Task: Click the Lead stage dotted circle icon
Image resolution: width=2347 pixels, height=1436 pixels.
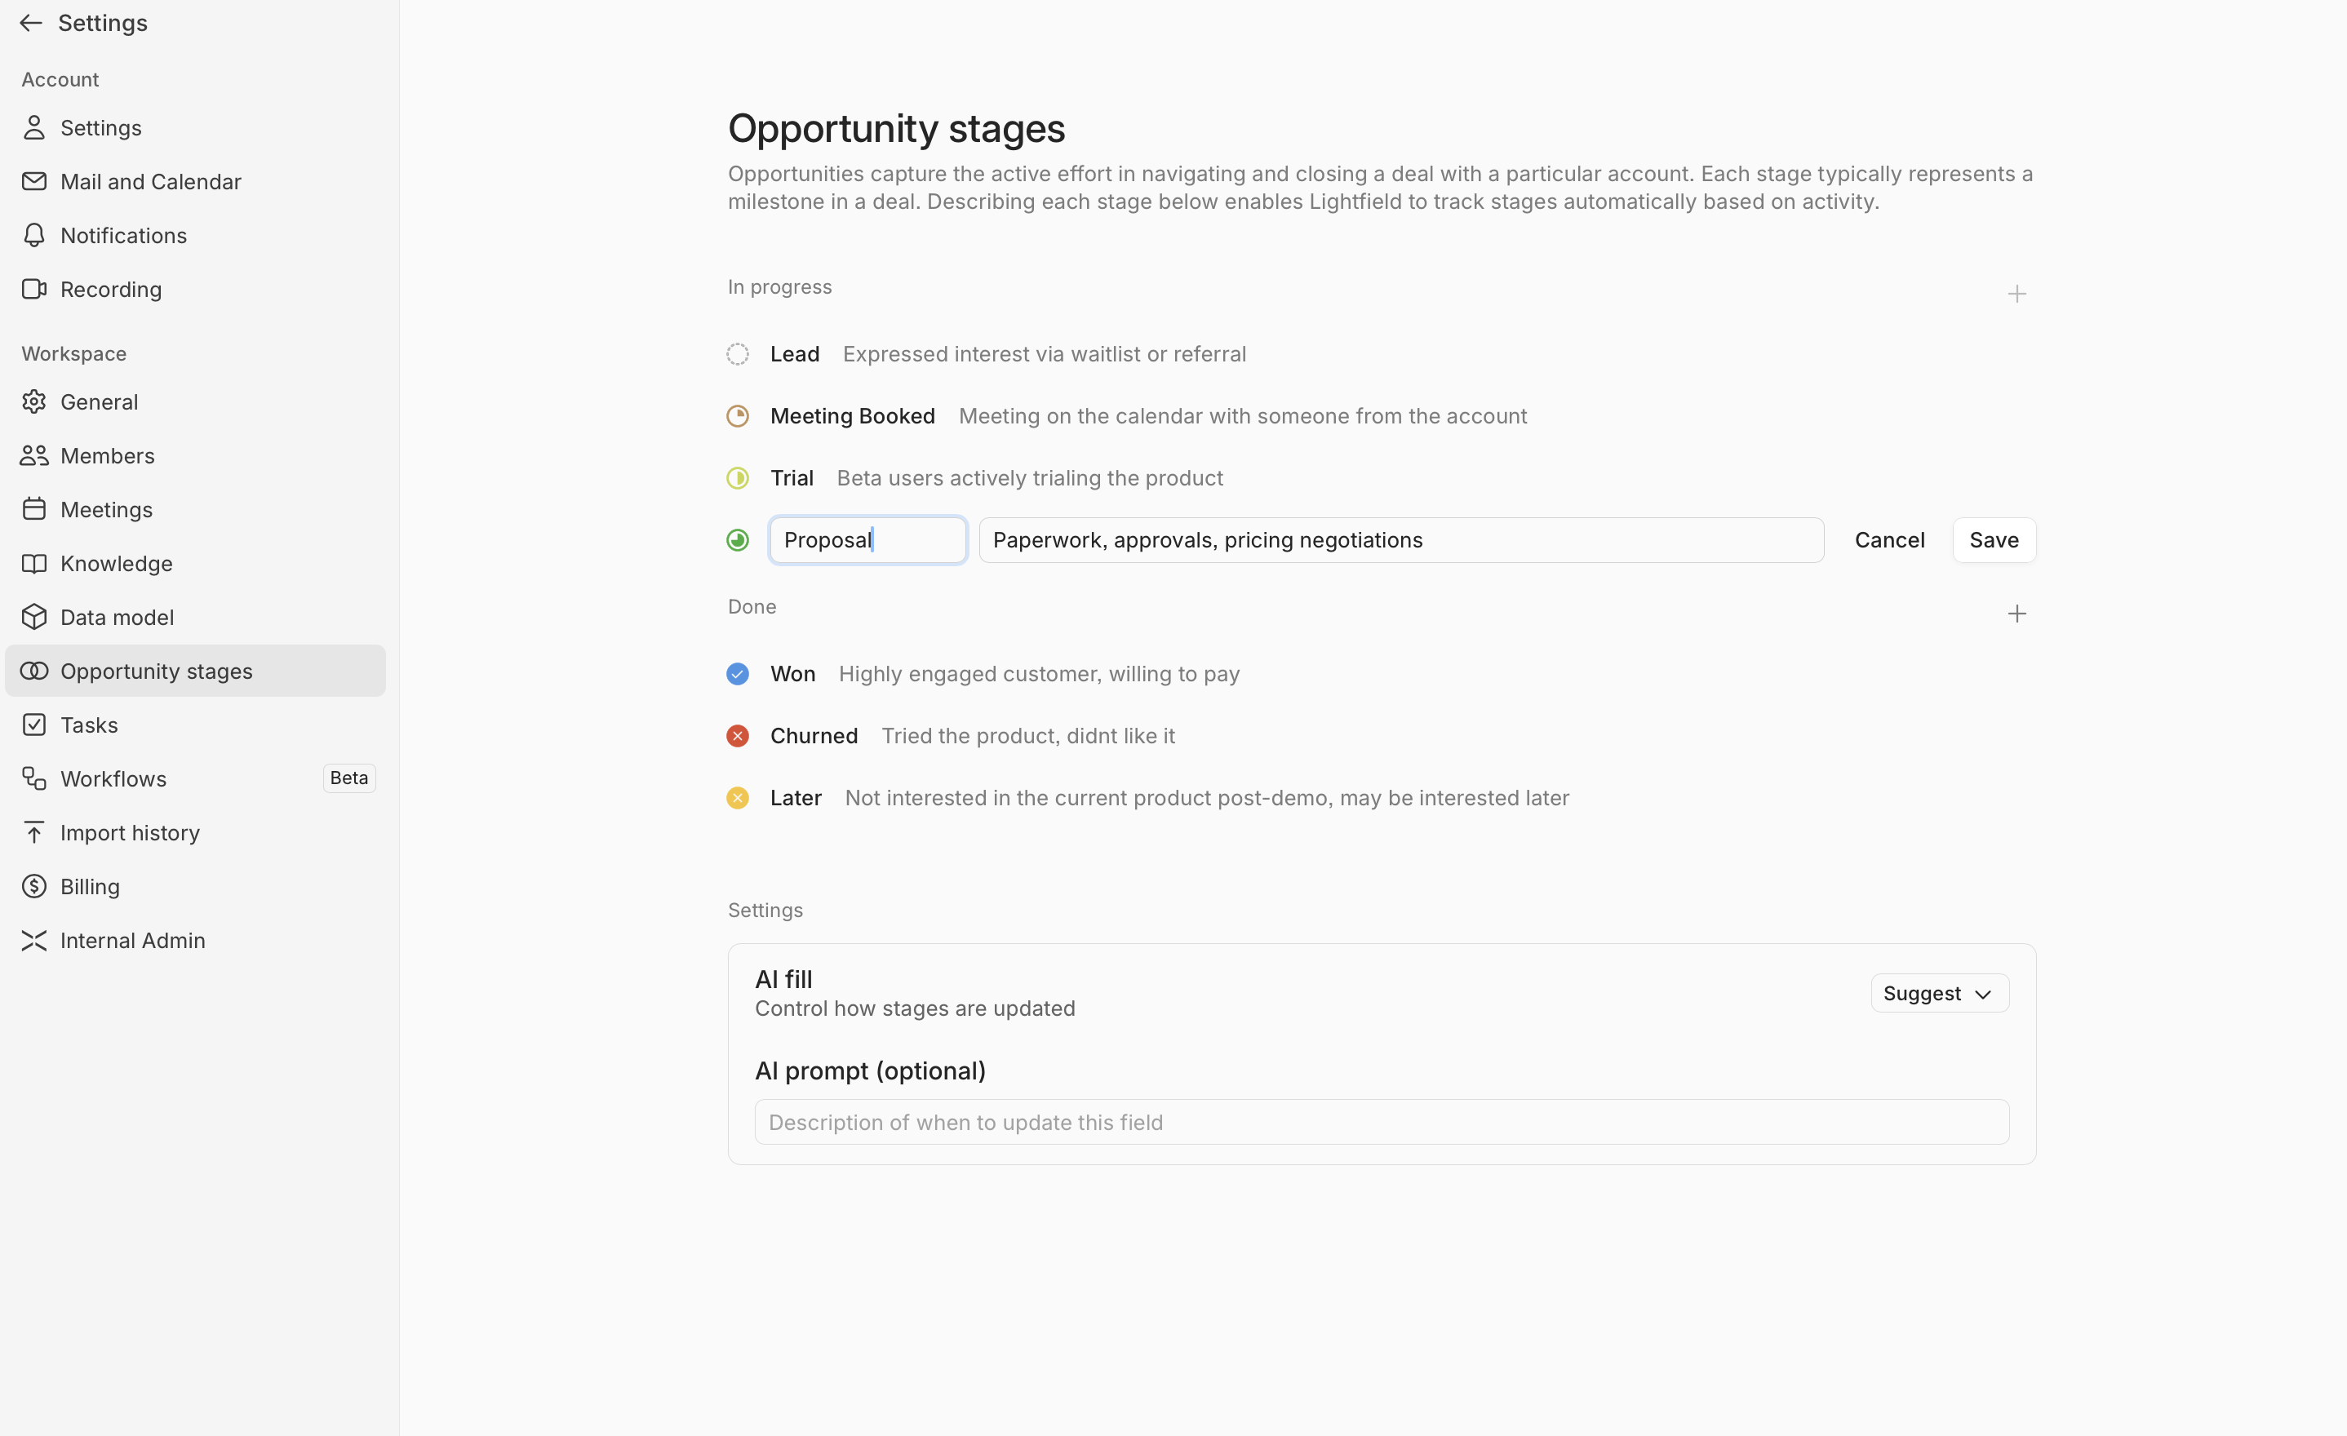Action: [x=737, y=354]
